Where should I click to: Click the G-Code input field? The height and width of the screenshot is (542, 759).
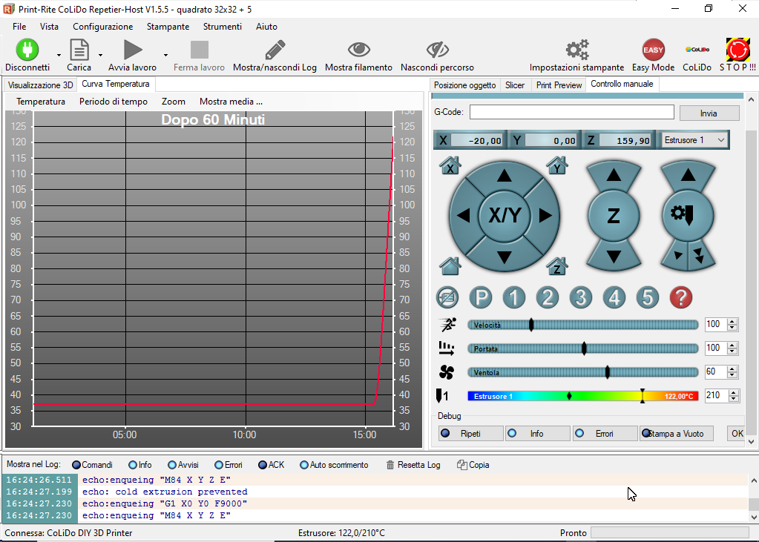571,113
